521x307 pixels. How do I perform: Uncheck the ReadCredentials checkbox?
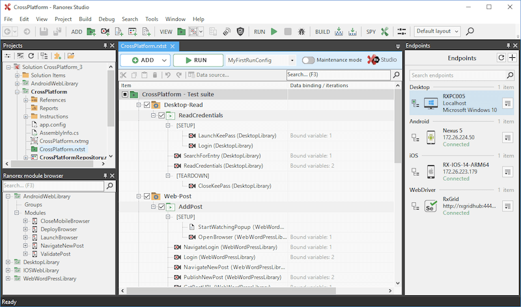[162, 116]
